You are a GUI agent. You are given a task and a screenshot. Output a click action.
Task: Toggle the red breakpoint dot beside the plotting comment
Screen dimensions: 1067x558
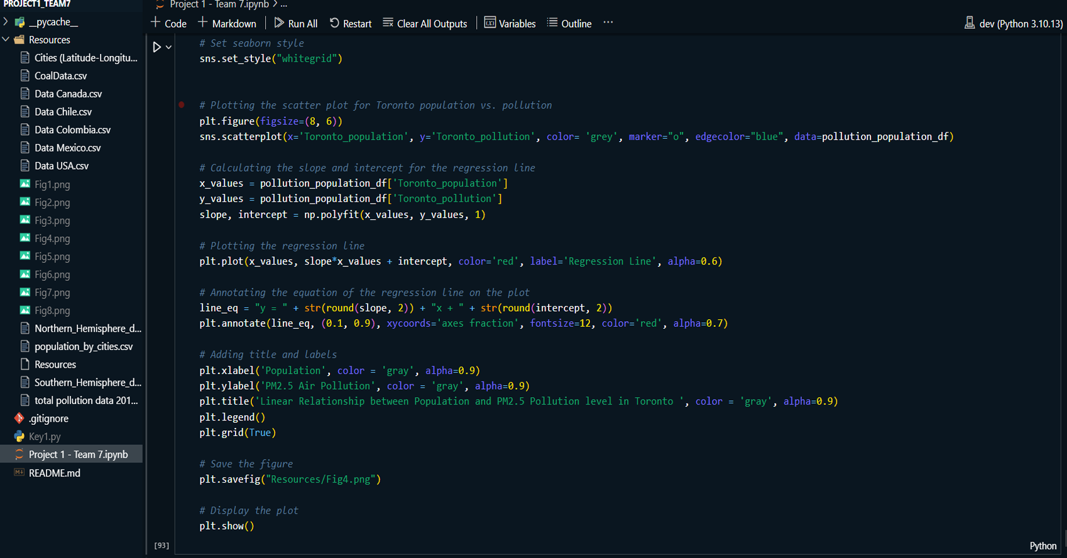click(x=182, y=105)
